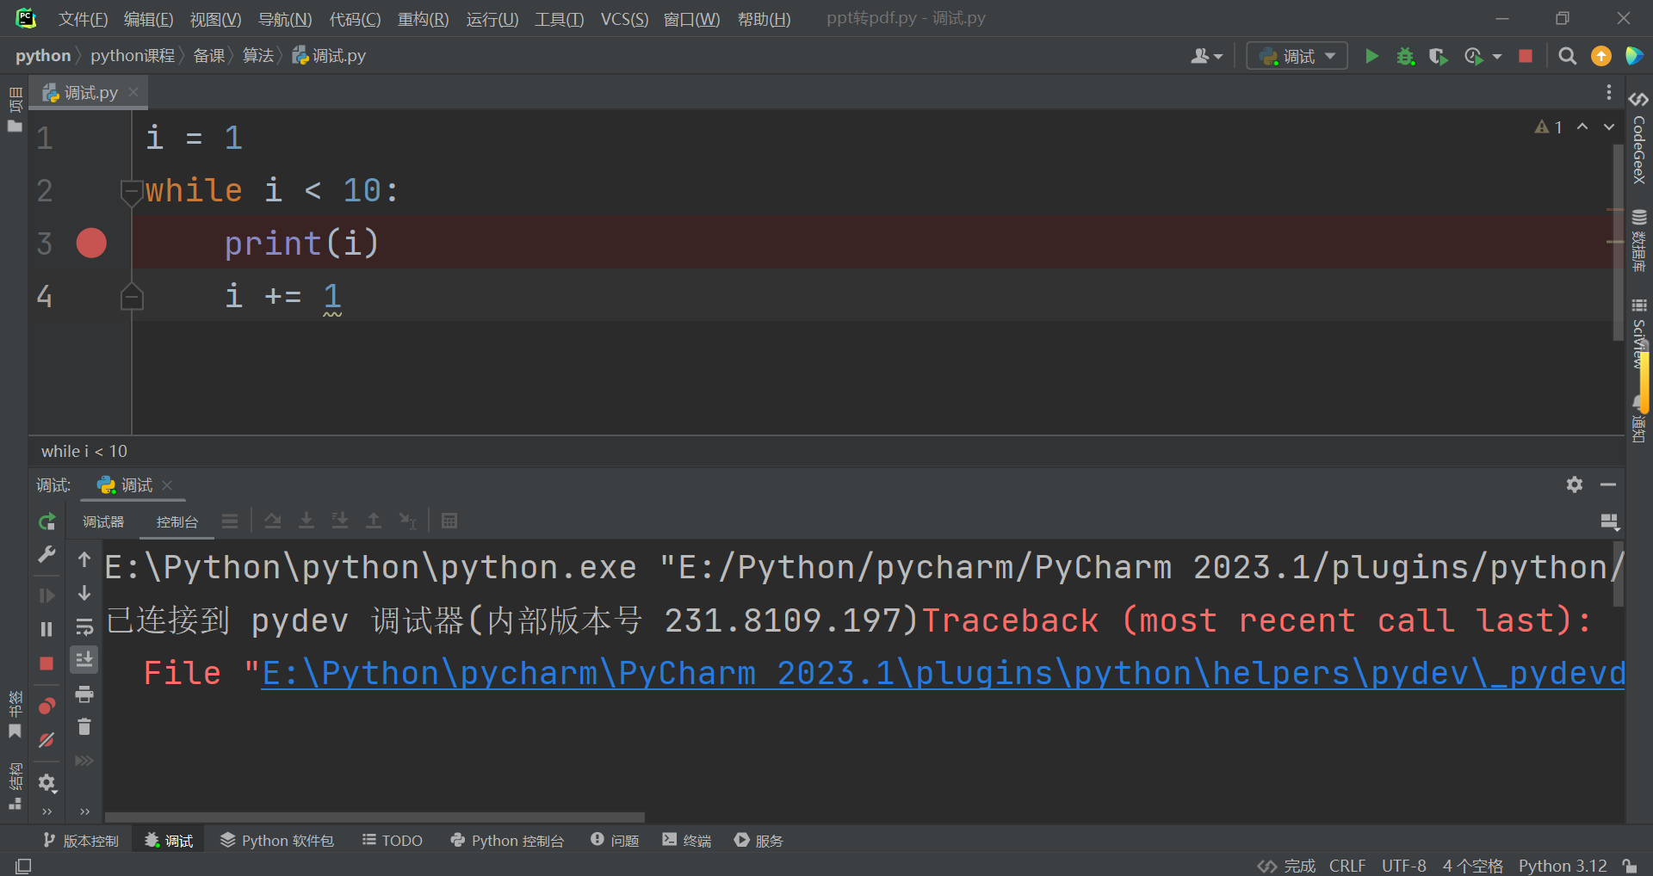
Task: Open the 运行(U) menu
Action: coord(492,19)
